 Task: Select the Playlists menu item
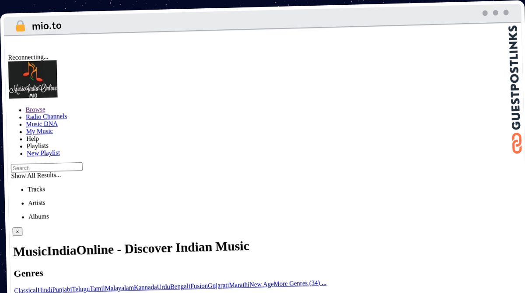click(x=38, y=146)
